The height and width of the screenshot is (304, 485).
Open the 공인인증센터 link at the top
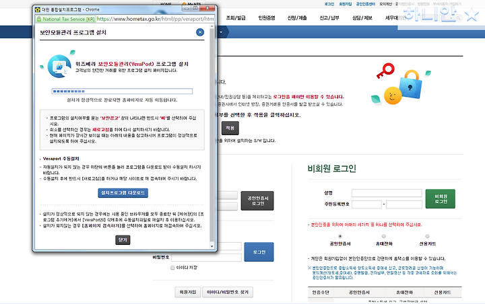[366, 4]
